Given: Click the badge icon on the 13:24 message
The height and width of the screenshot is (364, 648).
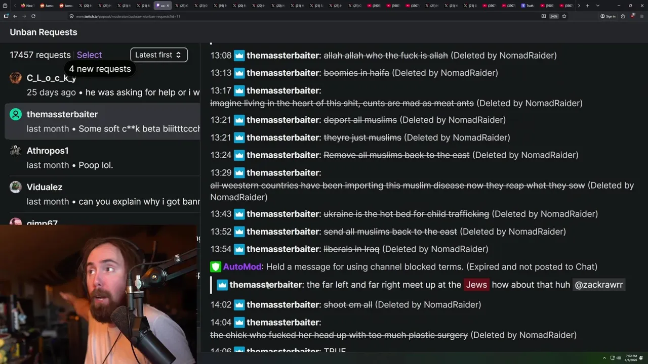Looking at the screenshot, I should (239, 155).
